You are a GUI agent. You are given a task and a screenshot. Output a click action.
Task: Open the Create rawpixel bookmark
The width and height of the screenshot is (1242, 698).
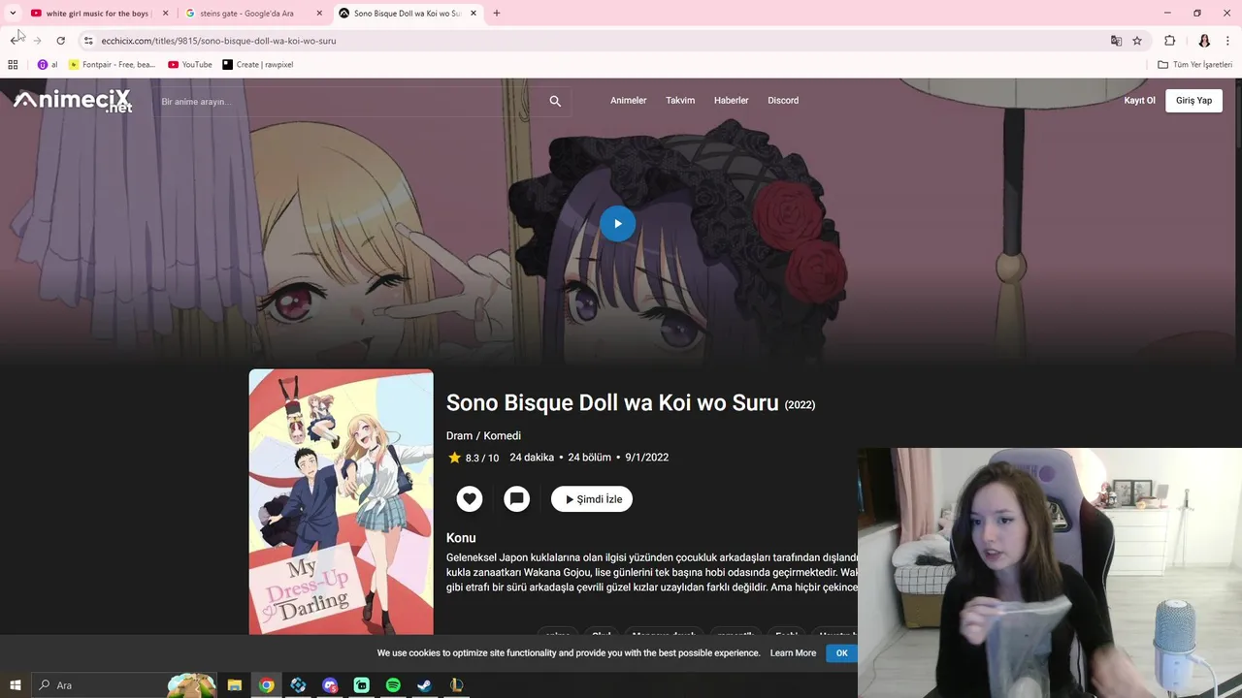(258, 65)
